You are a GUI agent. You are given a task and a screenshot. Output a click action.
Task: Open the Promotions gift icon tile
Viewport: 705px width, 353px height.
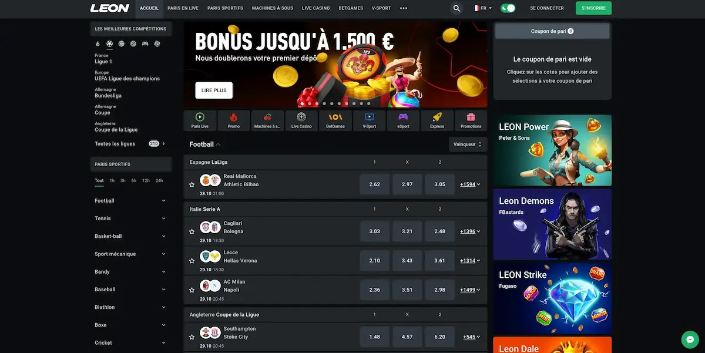coord(471,120)
